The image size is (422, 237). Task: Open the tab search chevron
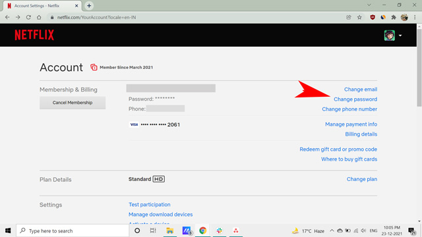click(369, 5)
